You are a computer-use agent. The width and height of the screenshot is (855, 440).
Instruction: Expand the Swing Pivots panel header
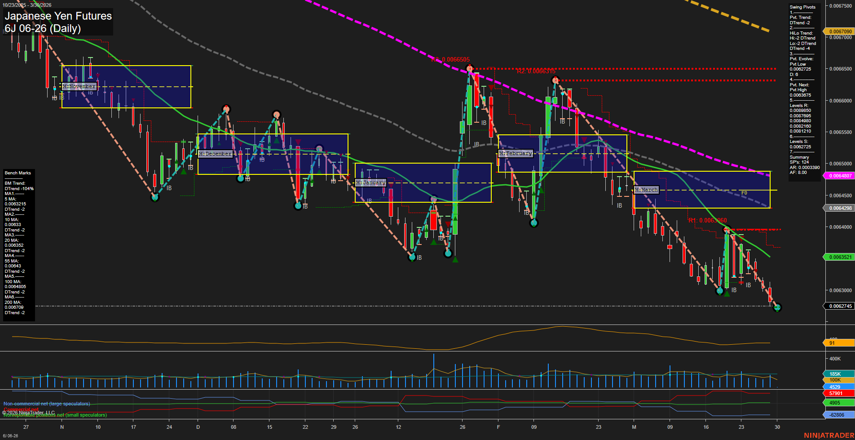coord(802,7)
